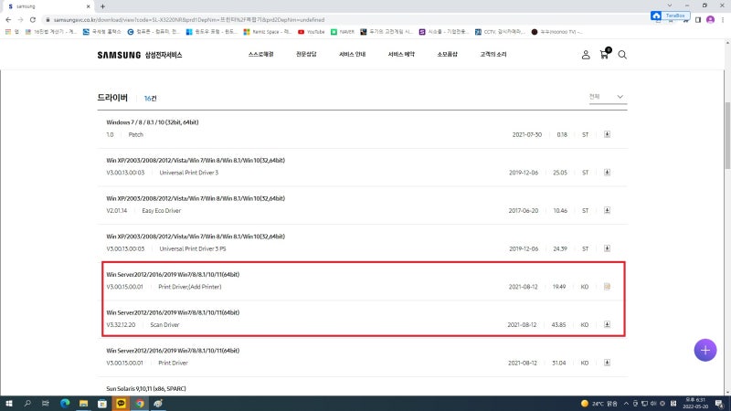The width and height of the screenshot is (731, 411).
Task: Go forward in browser history
Action: [20, 20]
